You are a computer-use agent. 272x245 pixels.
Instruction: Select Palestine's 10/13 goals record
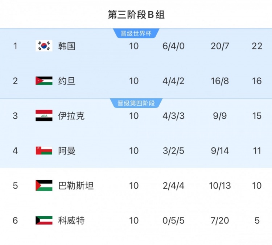click(220, 185)
